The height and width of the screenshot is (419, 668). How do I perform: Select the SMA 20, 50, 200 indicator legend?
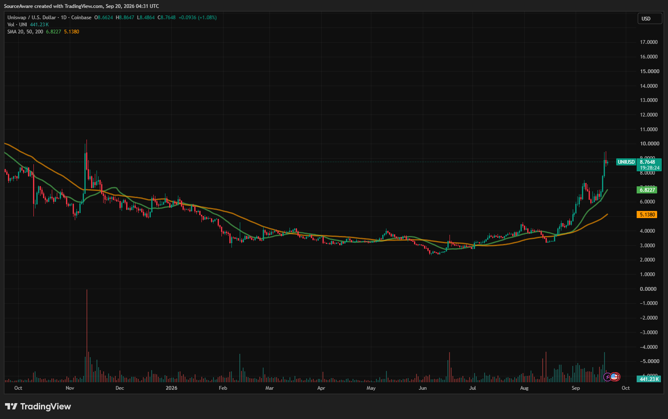point(25,32)
